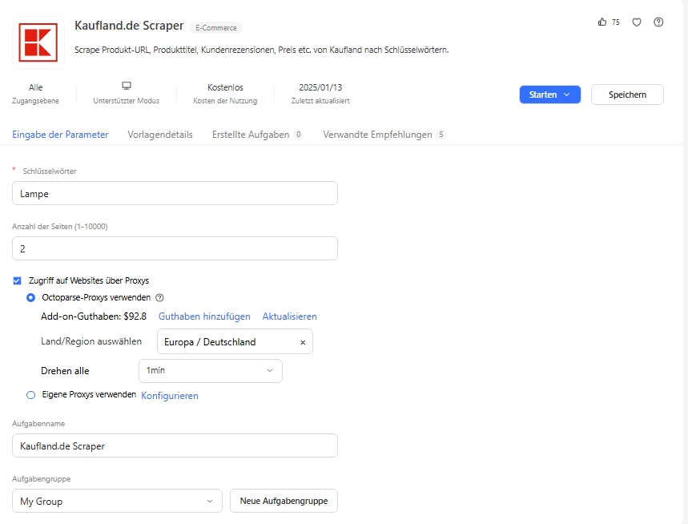Click the Aktualisieren link
Image resolution: width=688 pixels, height=524 pixels.
click(x=290, y=316)
